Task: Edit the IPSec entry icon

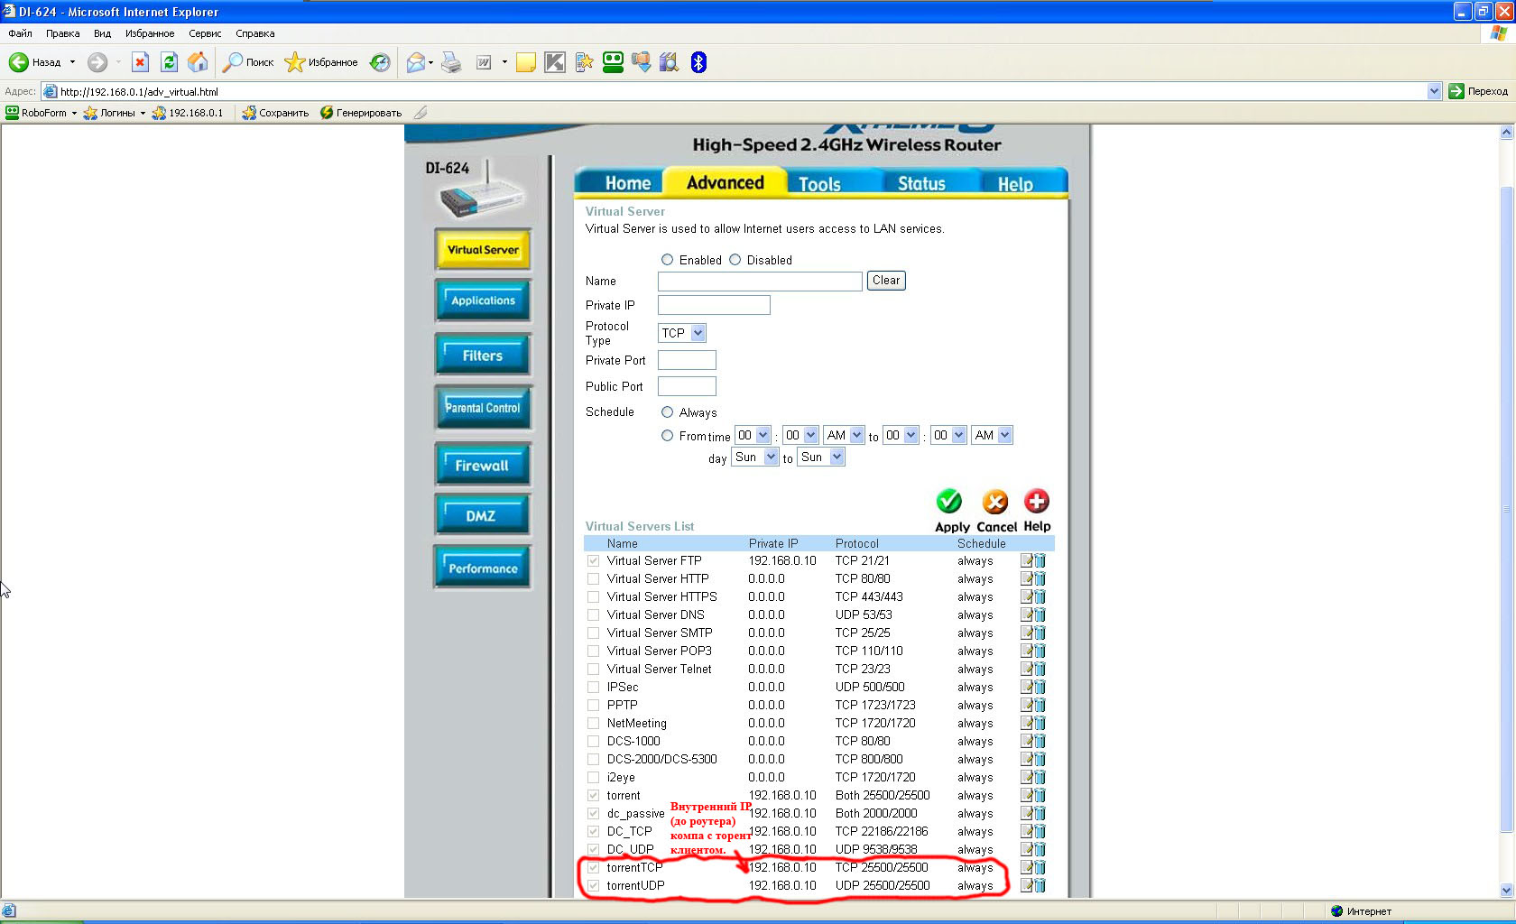Action: click(x=1027, y=687)
